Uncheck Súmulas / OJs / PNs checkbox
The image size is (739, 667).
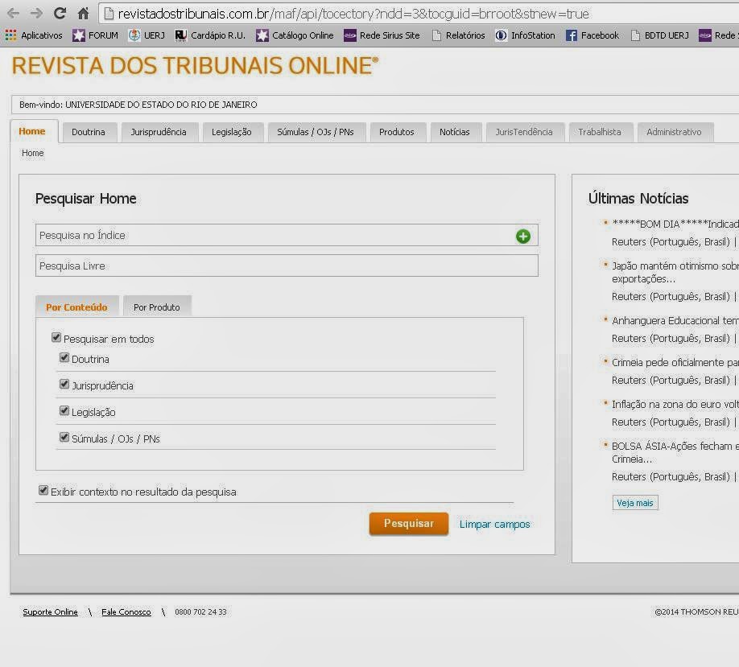point(64,437)
